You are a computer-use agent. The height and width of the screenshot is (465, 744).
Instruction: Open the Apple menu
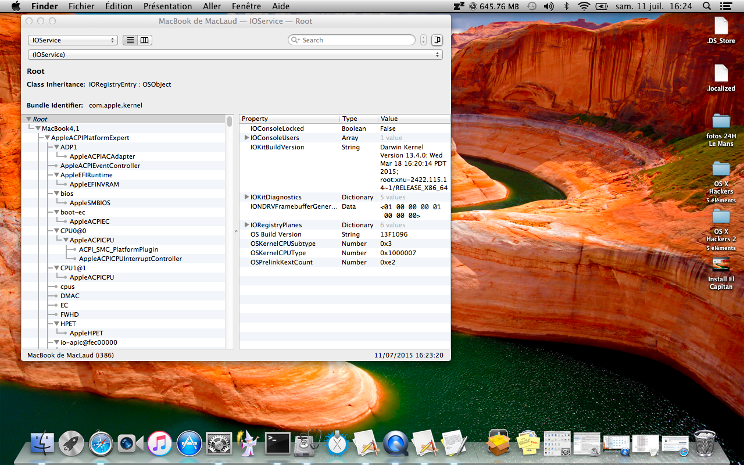coord(16,6)
